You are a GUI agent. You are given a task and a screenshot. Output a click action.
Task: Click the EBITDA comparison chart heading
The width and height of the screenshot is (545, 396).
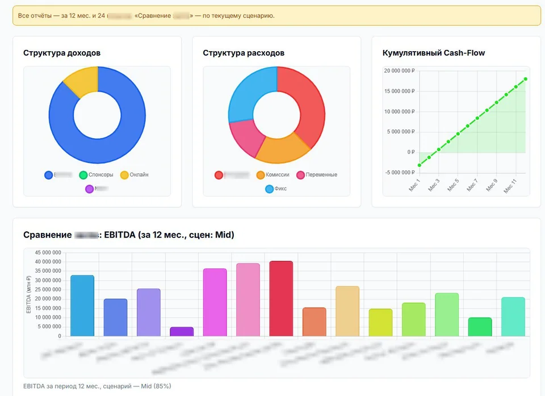pos(129,235)
